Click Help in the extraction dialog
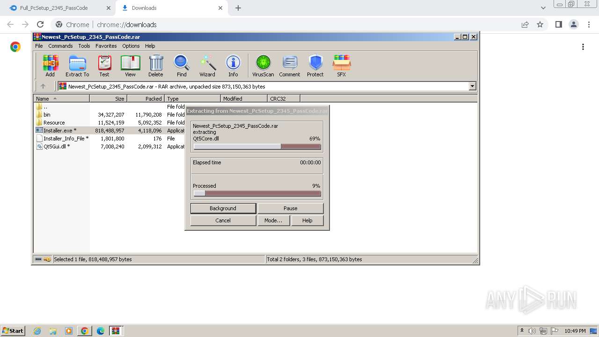 [307, 220]
